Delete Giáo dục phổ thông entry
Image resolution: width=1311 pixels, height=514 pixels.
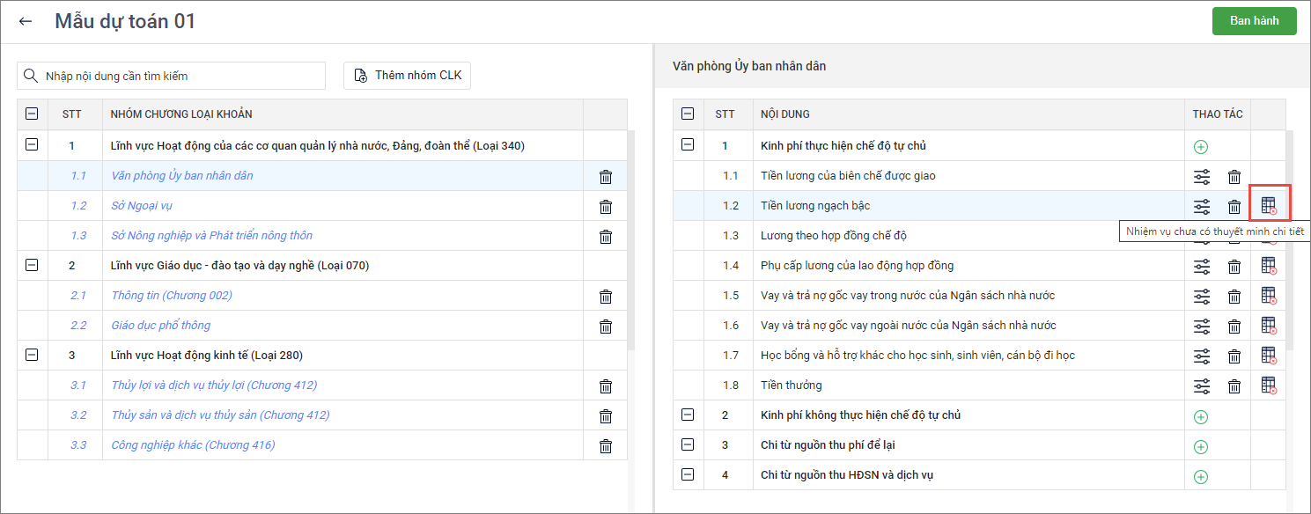tap(606, 327)
